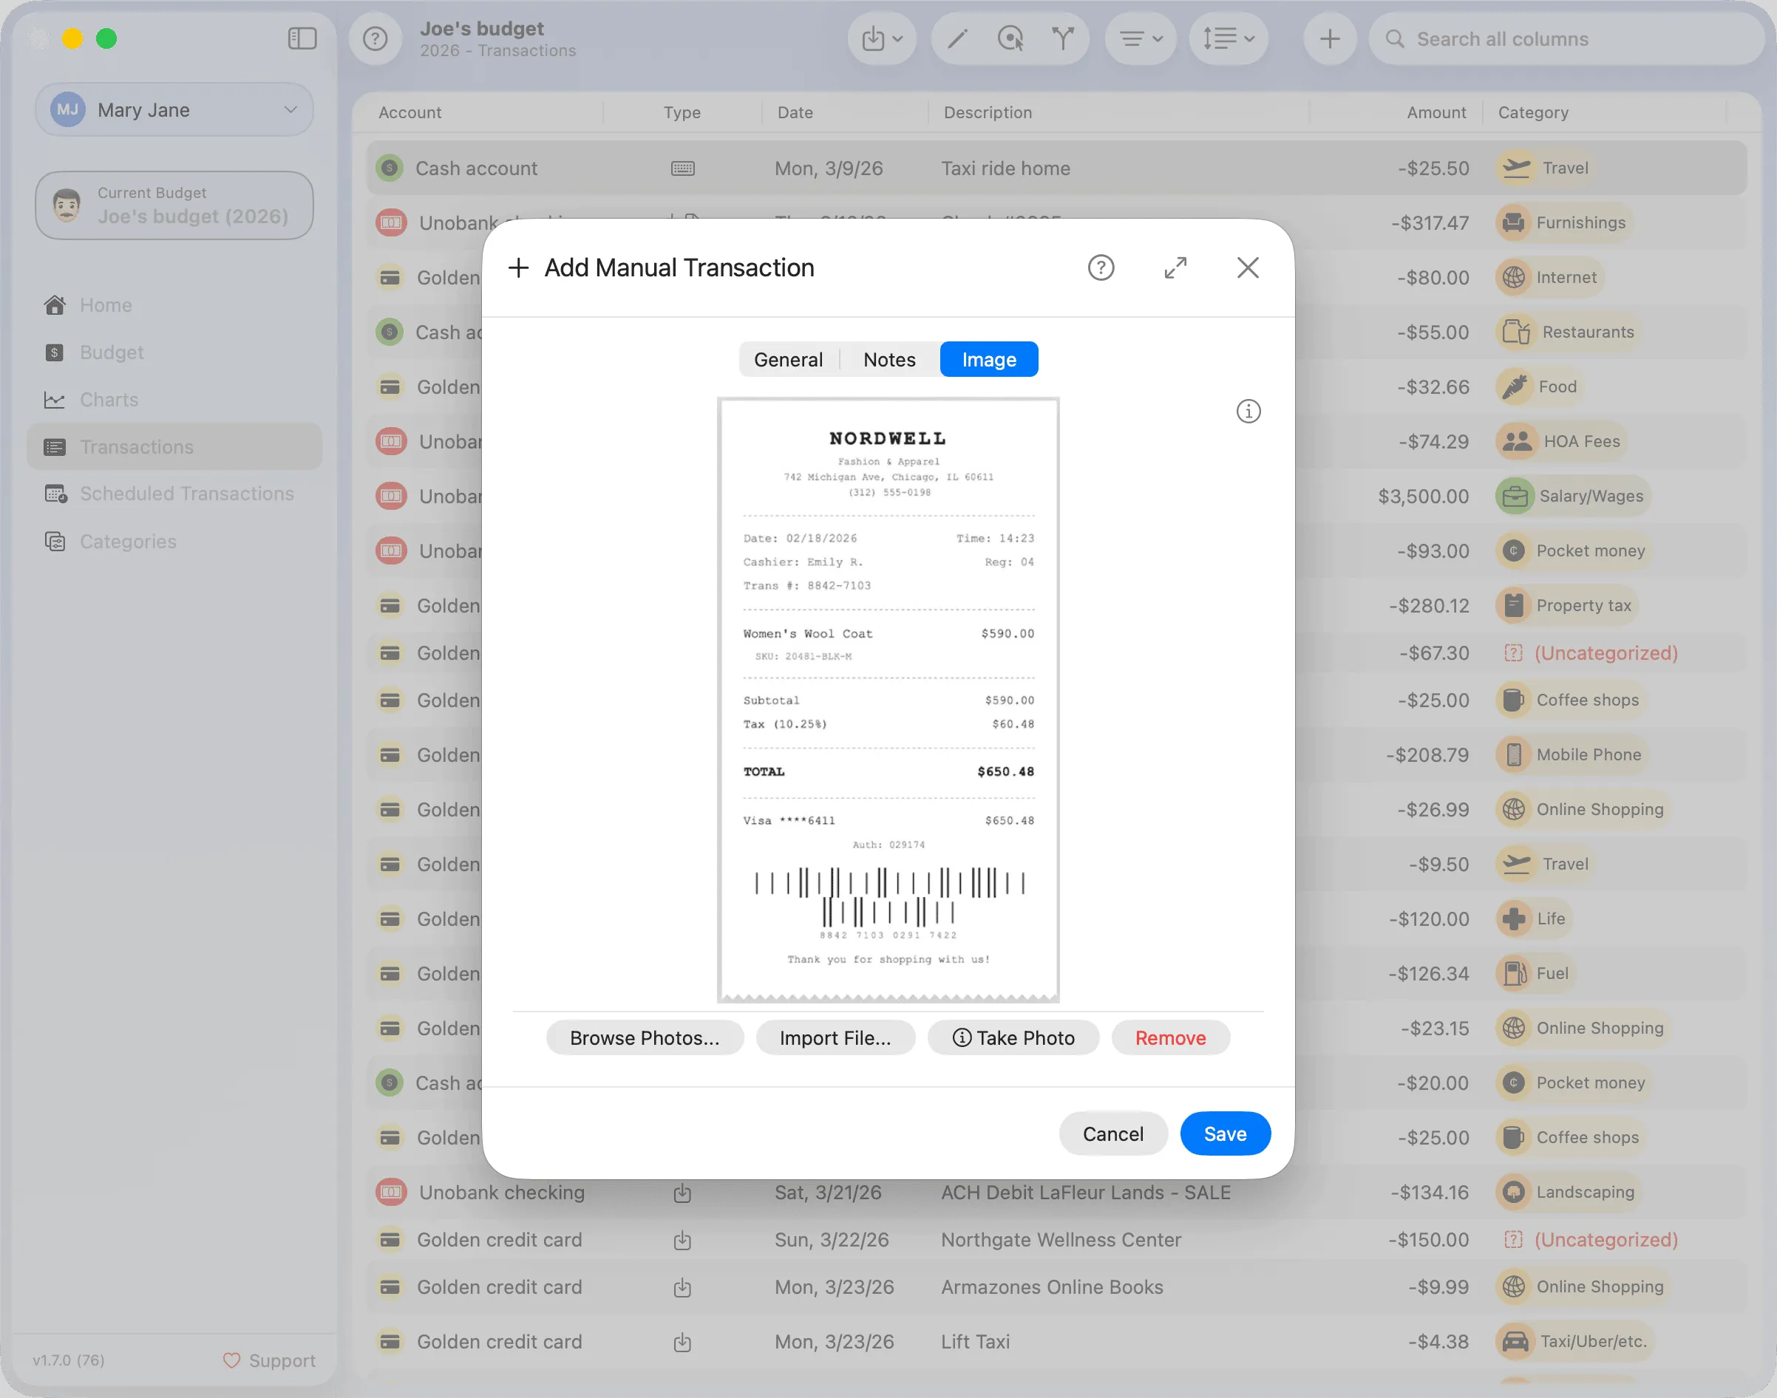Open the Support link with heart icon
This screenshot has width=1777, height=1398.
click(269, 1360)
